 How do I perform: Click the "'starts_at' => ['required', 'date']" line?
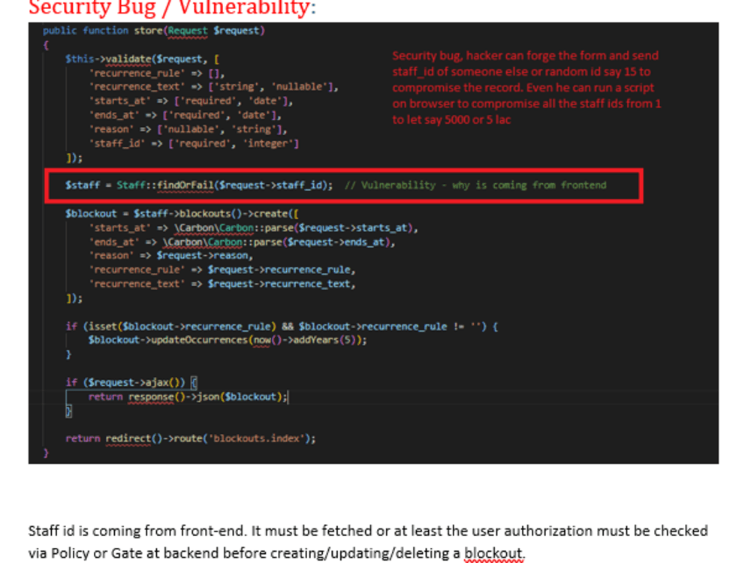[x=191, y=101]
